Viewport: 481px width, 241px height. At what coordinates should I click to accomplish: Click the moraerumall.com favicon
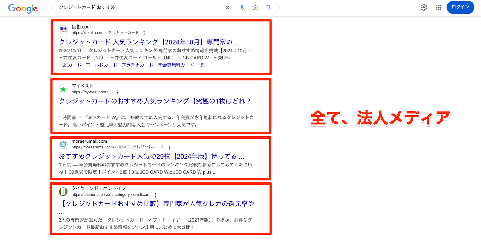click(x=63, y=144)
